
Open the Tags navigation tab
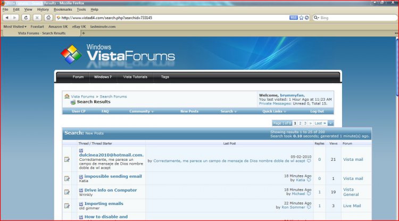tap(165, 77)
